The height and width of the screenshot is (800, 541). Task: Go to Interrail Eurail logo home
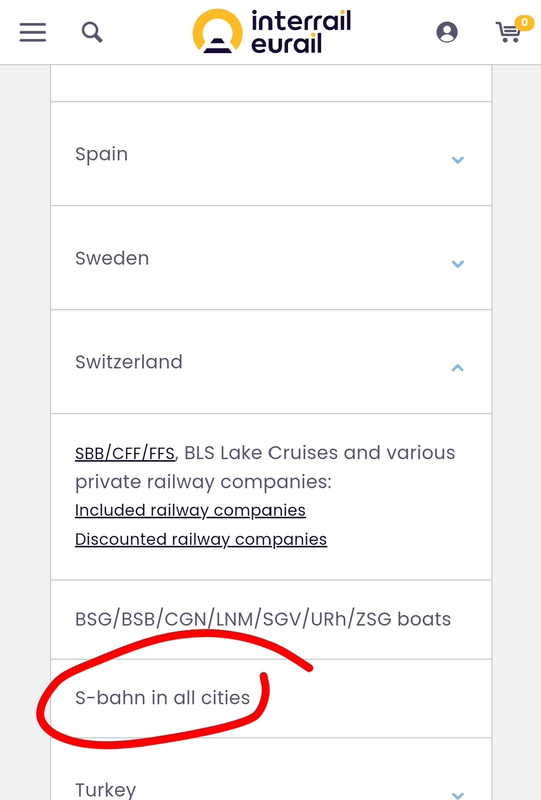(272, 32)
